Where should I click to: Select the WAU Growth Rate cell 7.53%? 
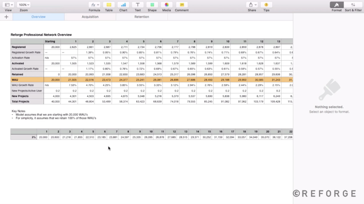coord(69,85)
